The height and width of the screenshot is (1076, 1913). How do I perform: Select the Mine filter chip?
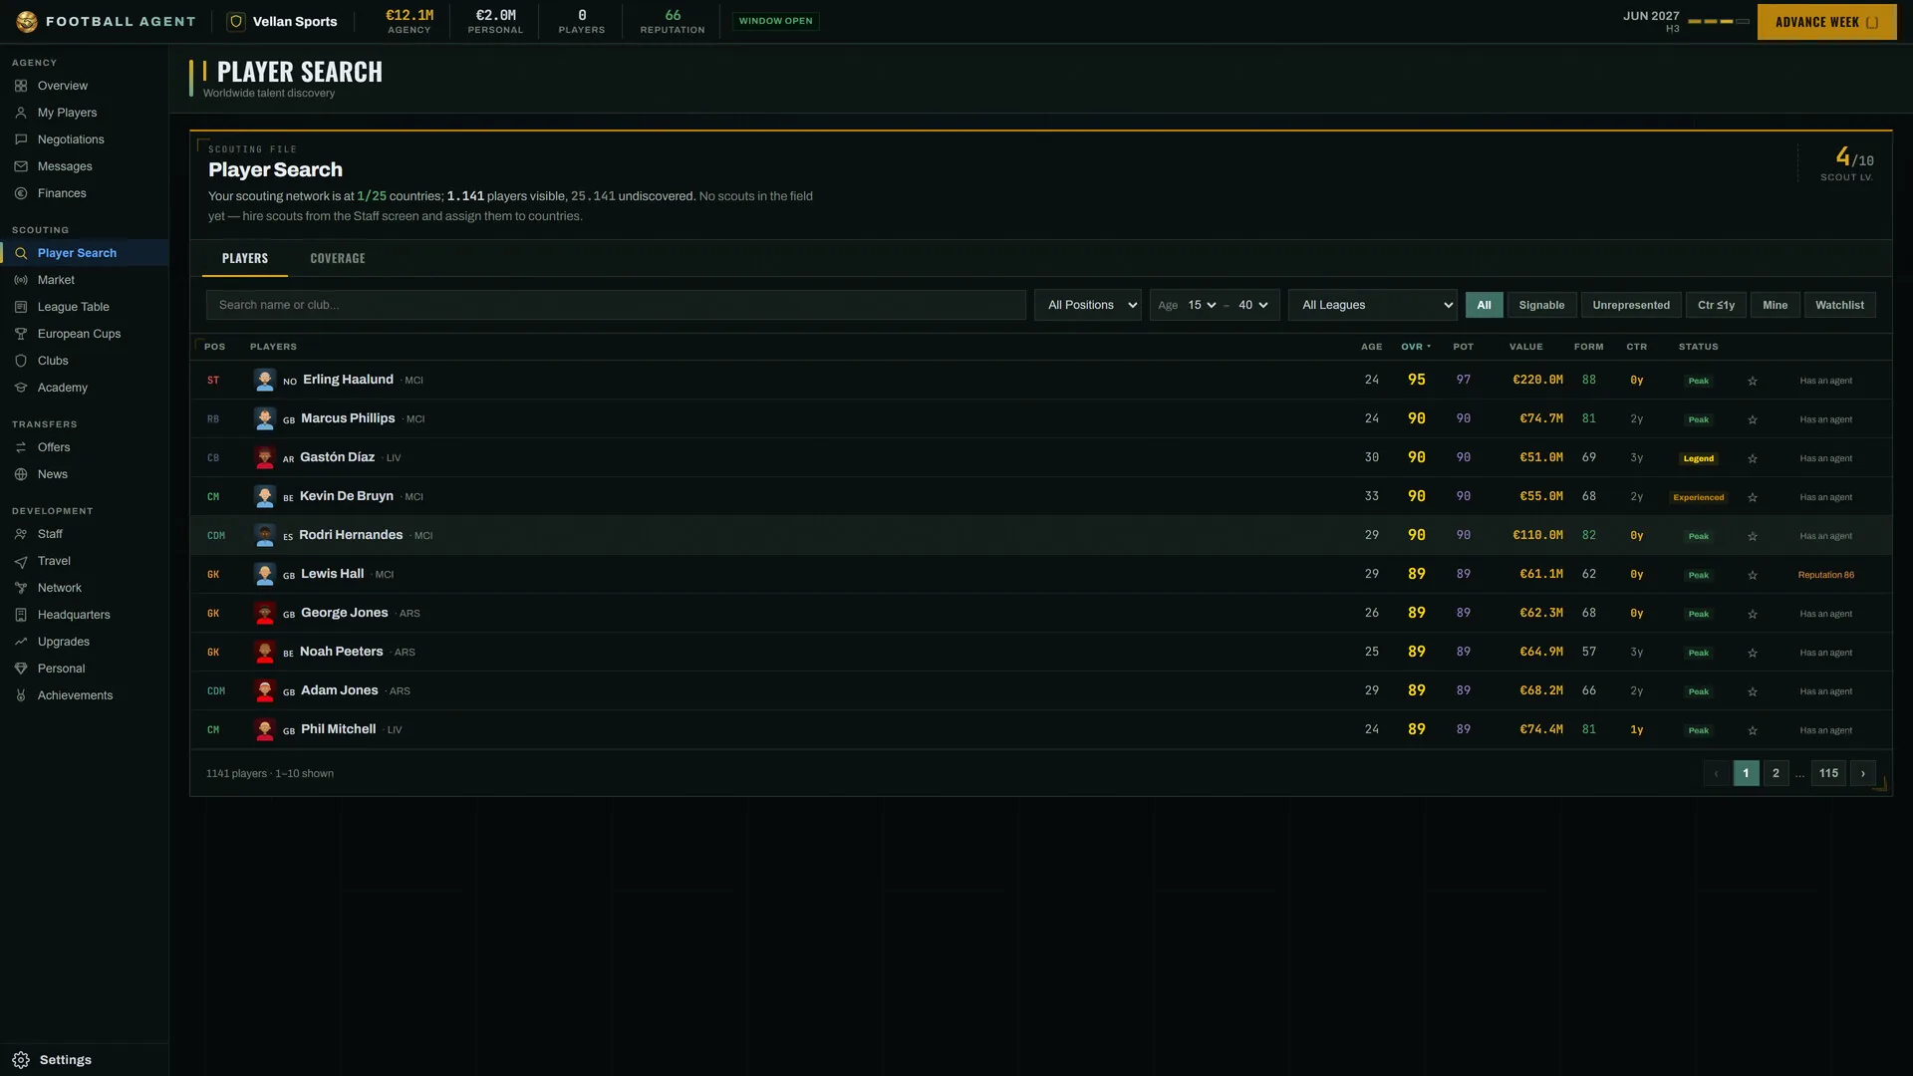[x=1776, y=305]
